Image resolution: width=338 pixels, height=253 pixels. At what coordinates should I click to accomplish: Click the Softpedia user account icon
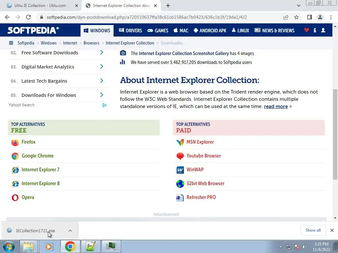(x=323, y=30)
